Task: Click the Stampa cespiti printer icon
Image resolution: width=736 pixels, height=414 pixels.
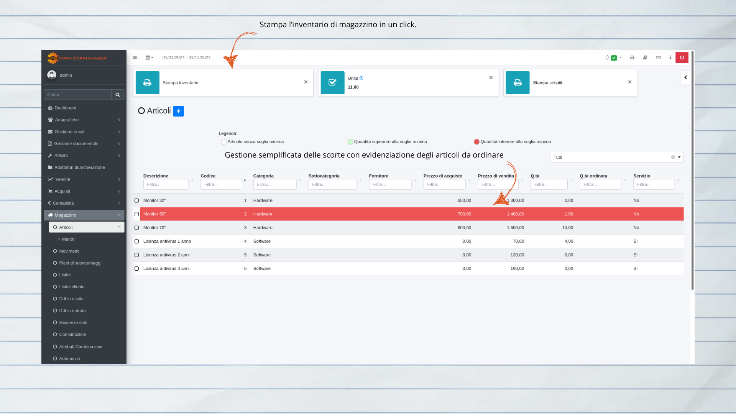Action: click(517, 82)
